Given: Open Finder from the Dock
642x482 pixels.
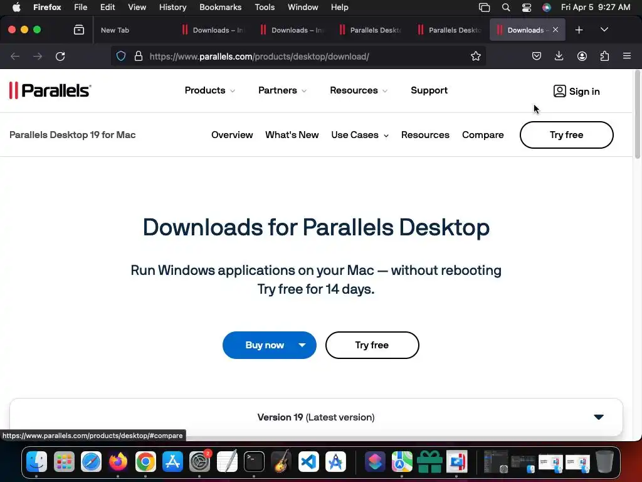Looking at the screenshot, I should pos(36,461).
